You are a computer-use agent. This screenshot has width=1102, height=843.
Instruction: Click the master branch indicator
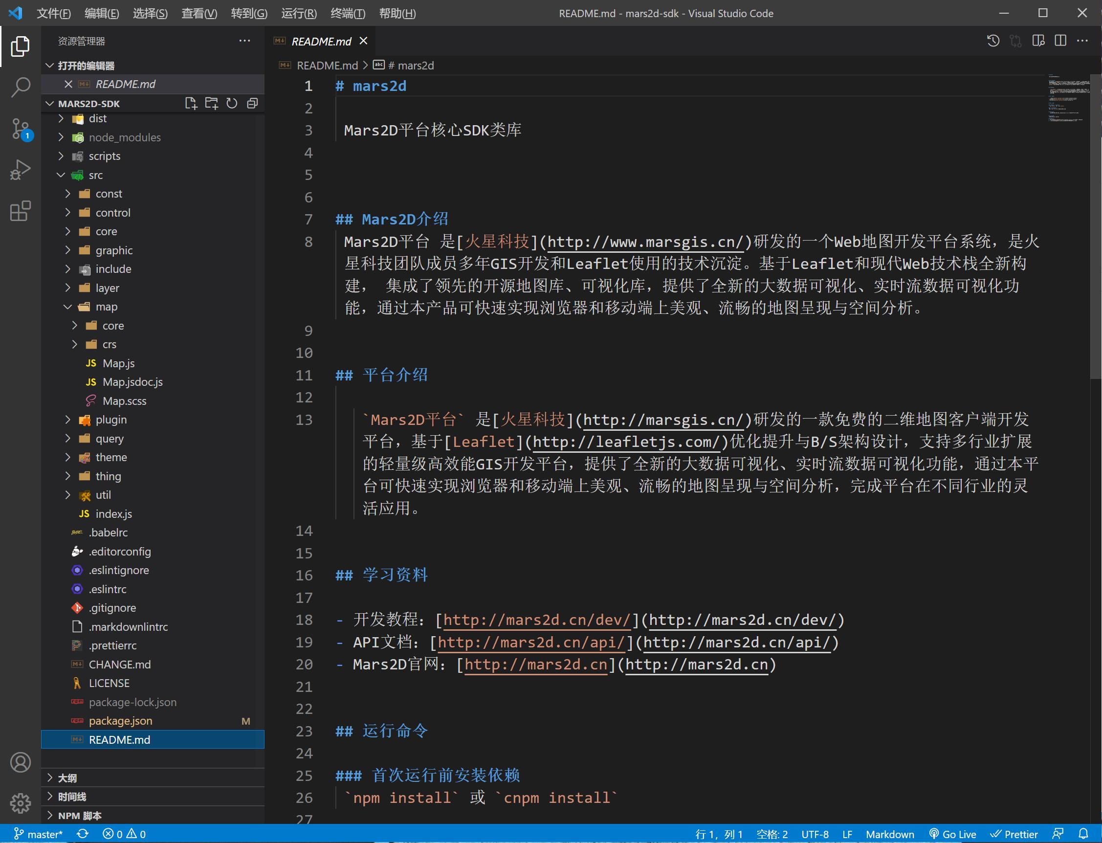pos(38,834)
